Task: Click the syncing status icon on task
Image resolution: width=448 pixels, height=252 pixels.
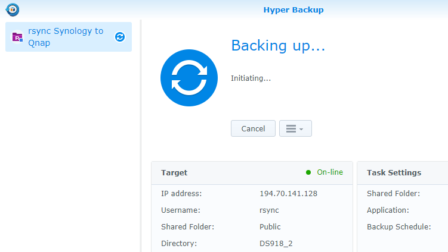Action: [120, 37]
